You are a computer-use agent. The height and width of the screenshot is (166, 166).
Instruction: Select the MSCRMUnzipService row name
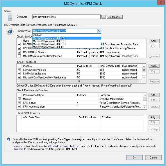(x=35, y=52)
